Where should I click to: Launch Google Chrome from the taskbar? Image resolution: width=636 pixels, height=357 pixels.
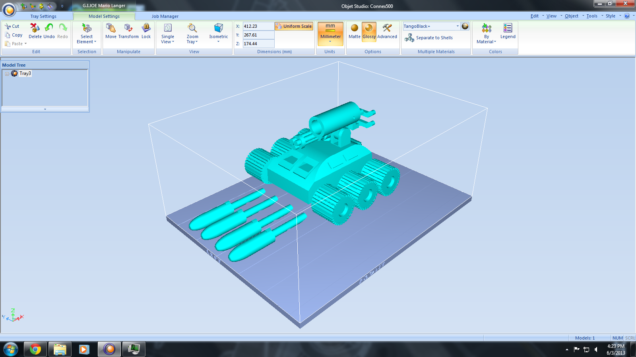(x=35, y=349)
